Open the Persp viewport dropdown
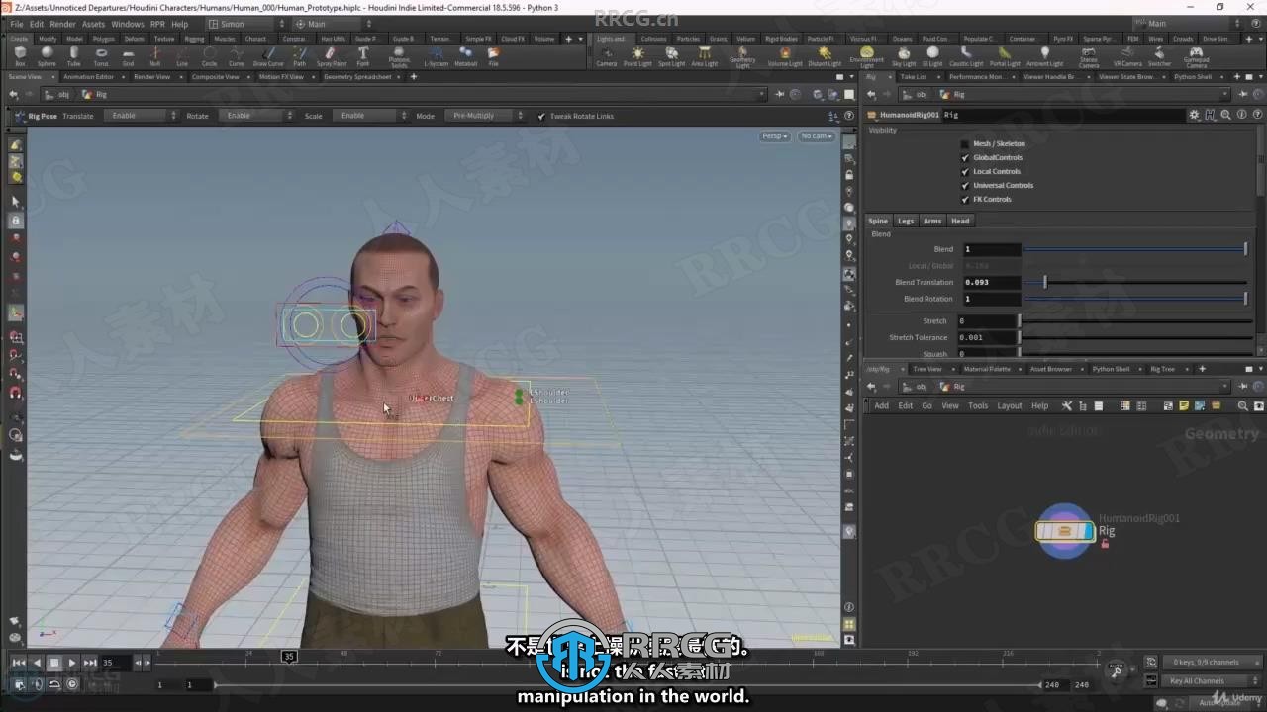The image size is (1267, 712). pos(775,136)
